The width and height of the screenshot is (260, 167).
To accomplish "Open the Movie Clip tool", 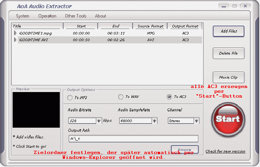I will coord(228,77).
